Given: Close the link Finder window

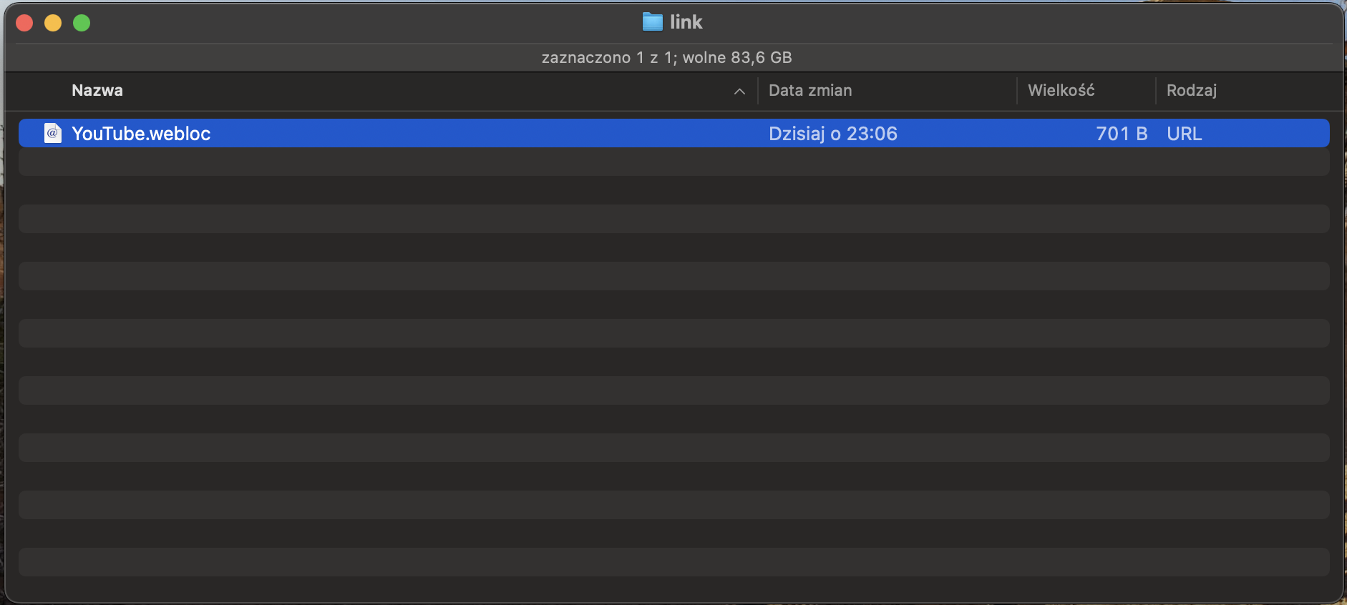Looking at the screenshot, I should pyautogui.click(x=24, y=23).
